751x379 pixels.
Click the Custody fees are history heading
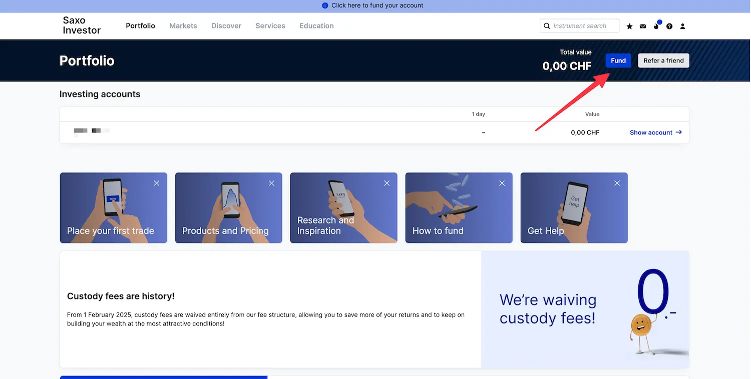[x=121, y=296]
